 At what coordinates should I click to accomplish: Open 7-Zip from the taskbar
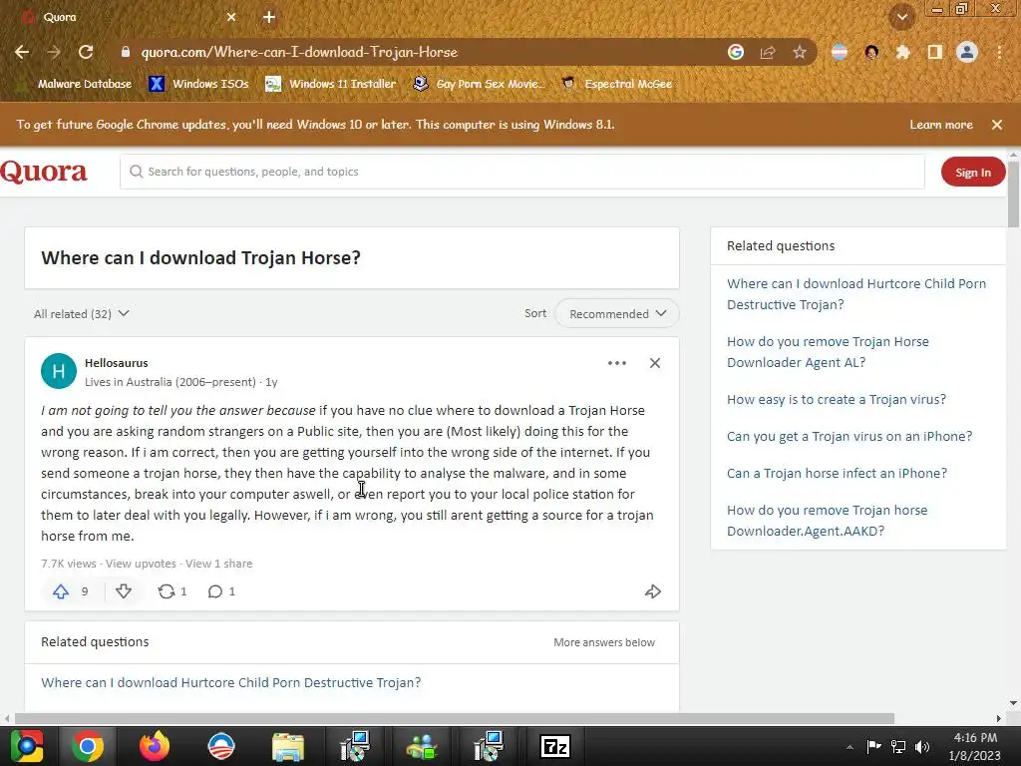click(x=554, y=746)
